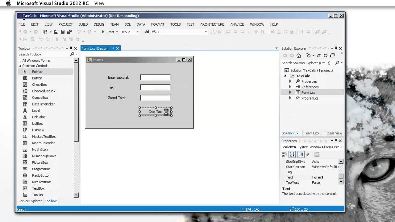Viewport: 395px width, 222px height.
Task: Pin the Properties panel
Action: pyautogui.click(x=336, y=141)
